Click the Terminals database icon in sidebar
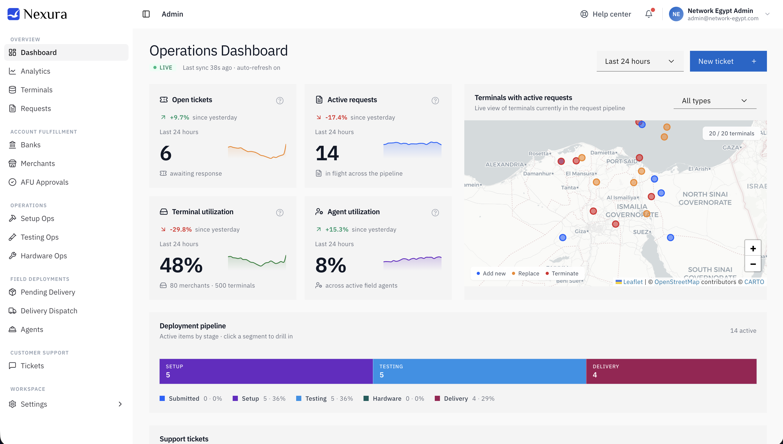Image resolution: width=783 pixels, height=444 pixels. point(12,90)
